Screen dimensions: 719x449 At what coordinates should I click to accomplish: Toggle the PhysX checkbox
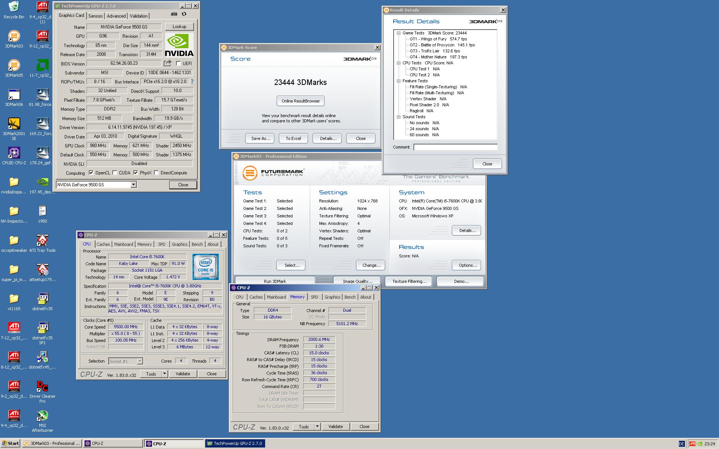(x=136, y=173)
